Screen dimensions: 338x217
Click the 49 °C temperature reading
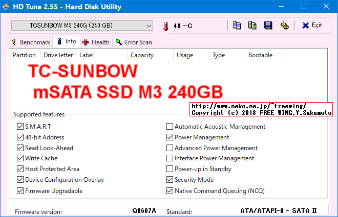(x=183, y=26)
